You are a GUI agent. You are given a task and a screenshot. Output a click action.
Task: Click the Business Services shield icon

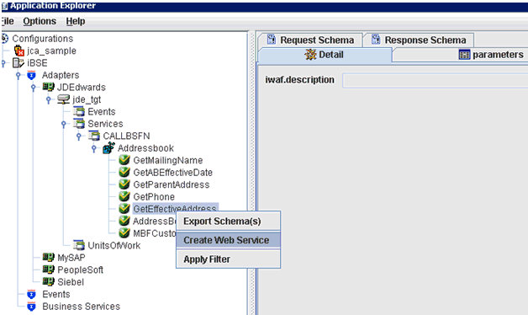point(31,307)
